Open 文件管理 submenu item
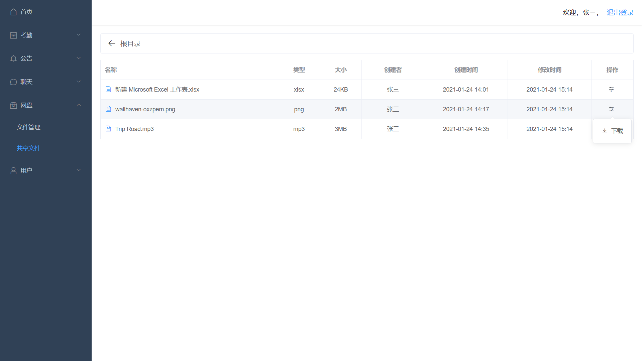The image size is (642, 361). tap(28, 127)
